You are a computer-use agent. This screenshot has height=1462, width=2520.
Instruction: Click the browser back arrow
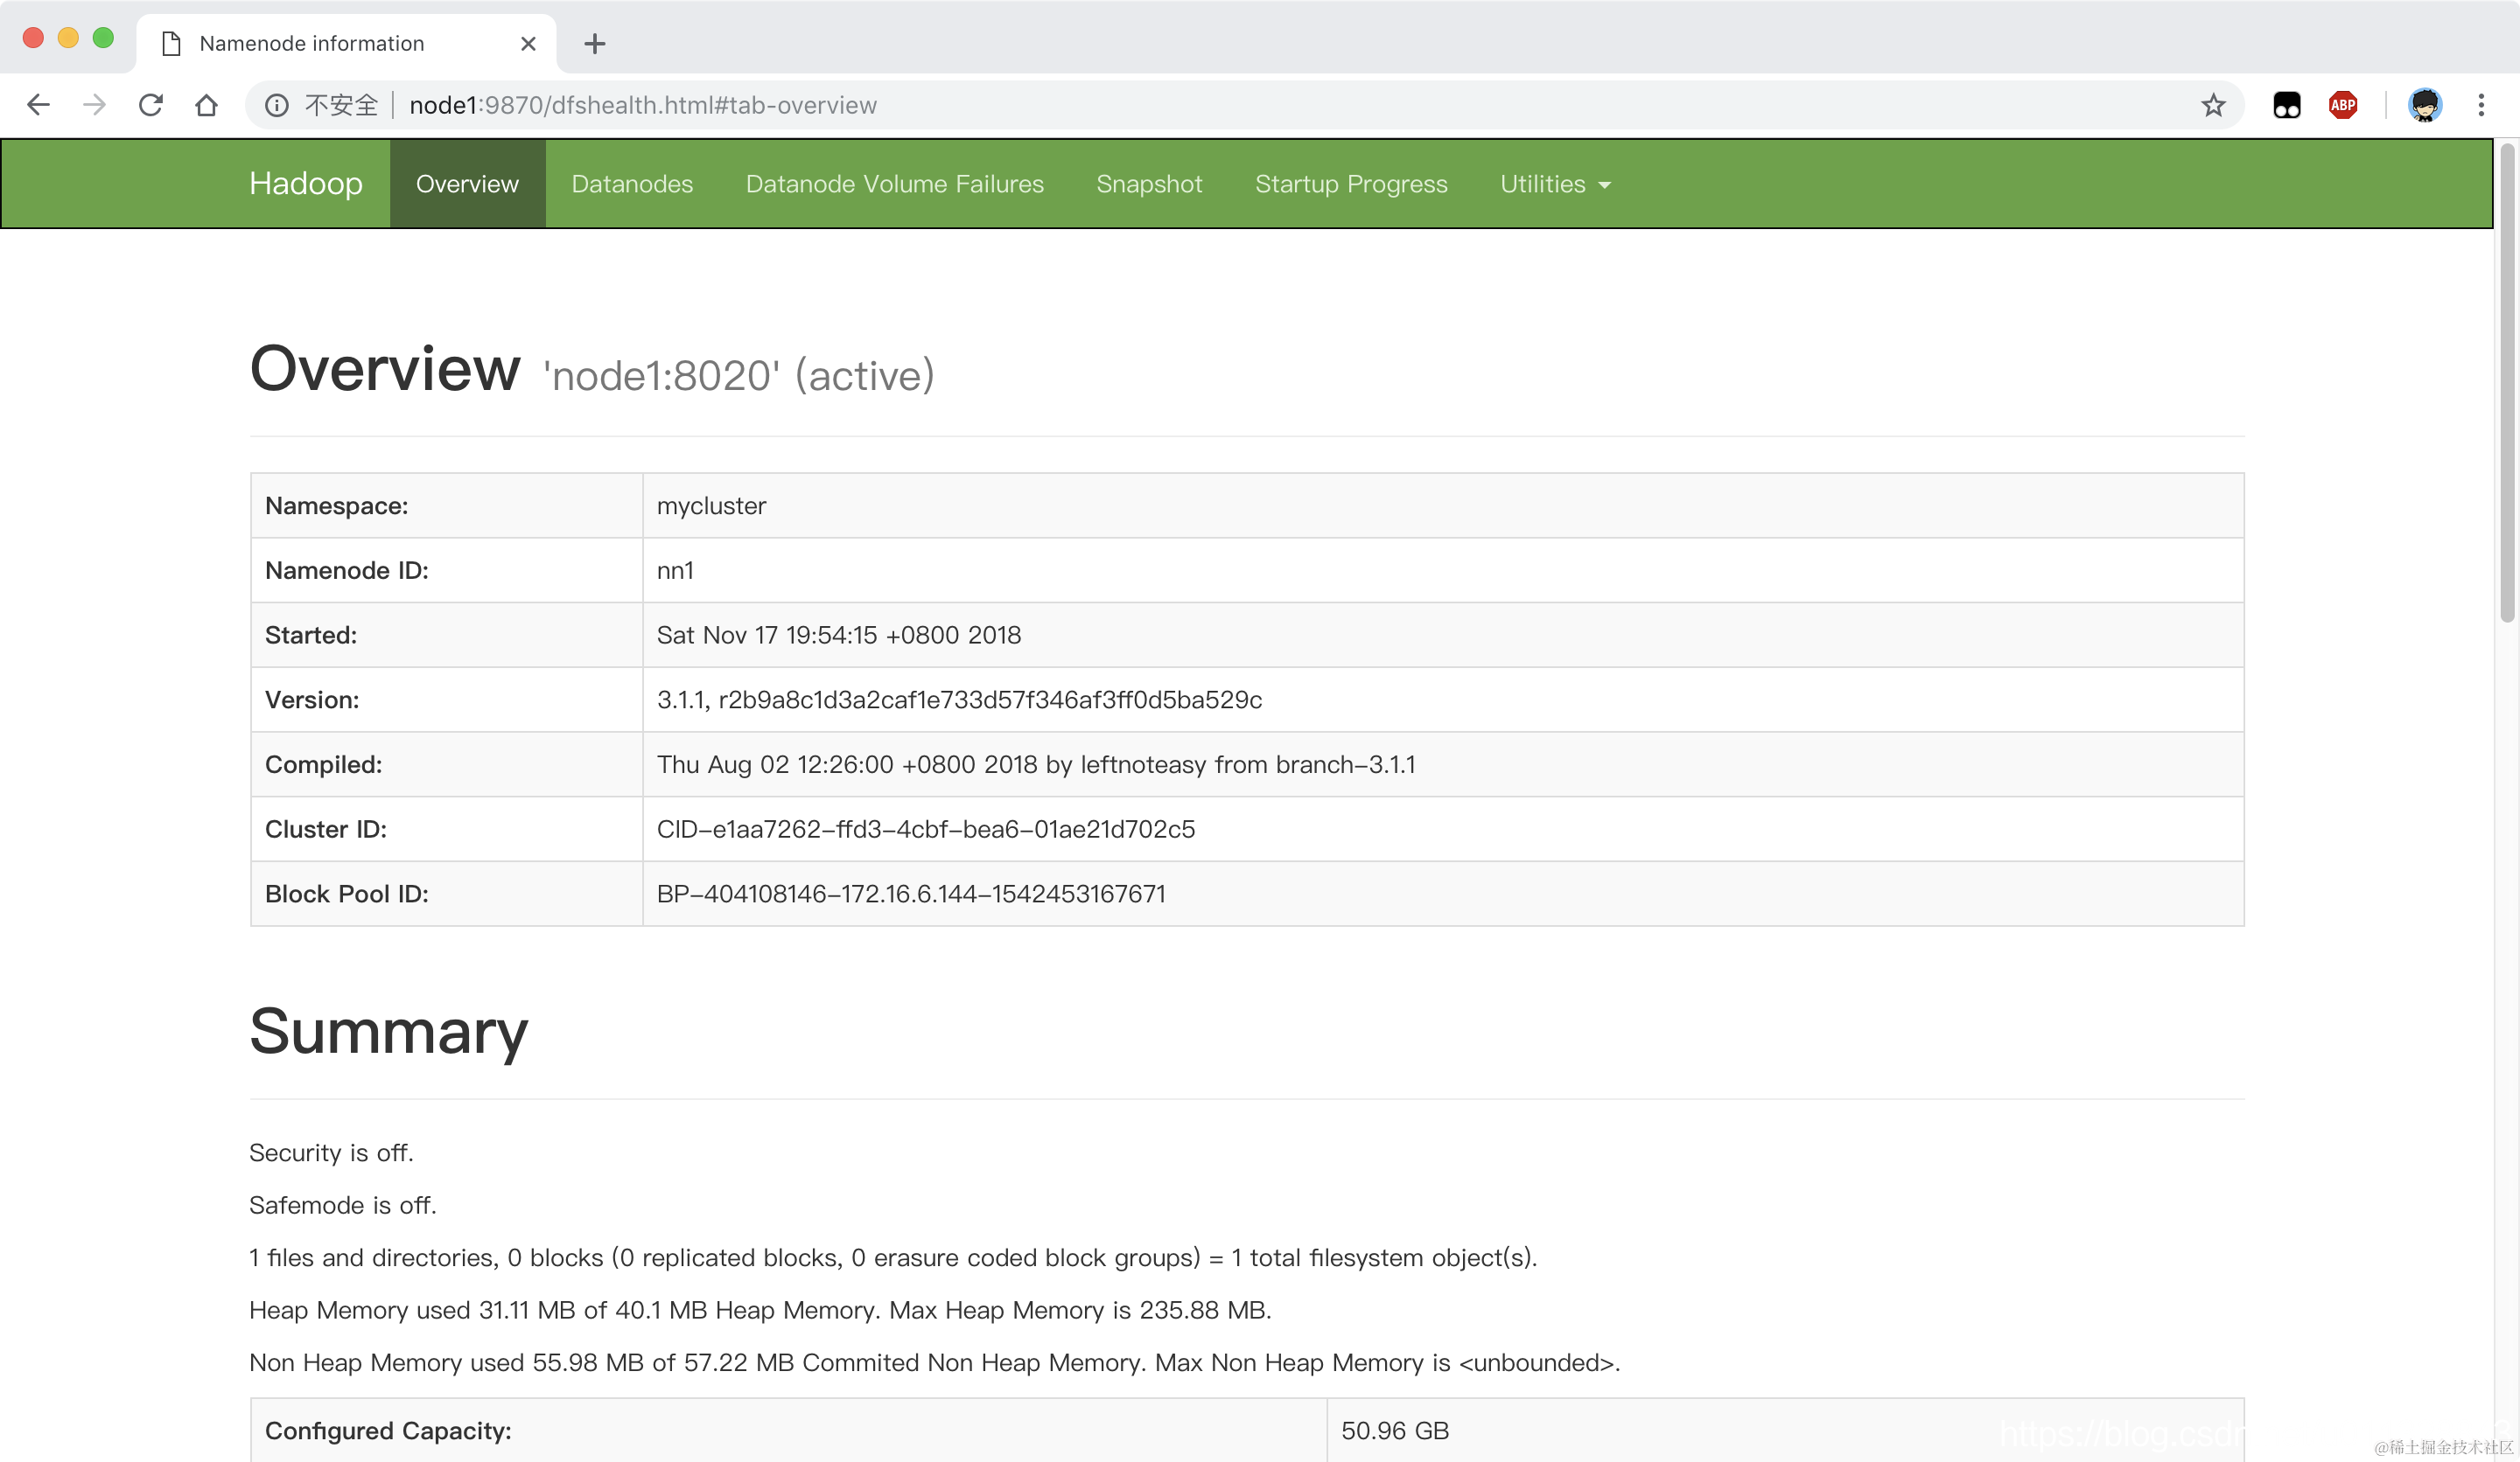tap(38, 105)
